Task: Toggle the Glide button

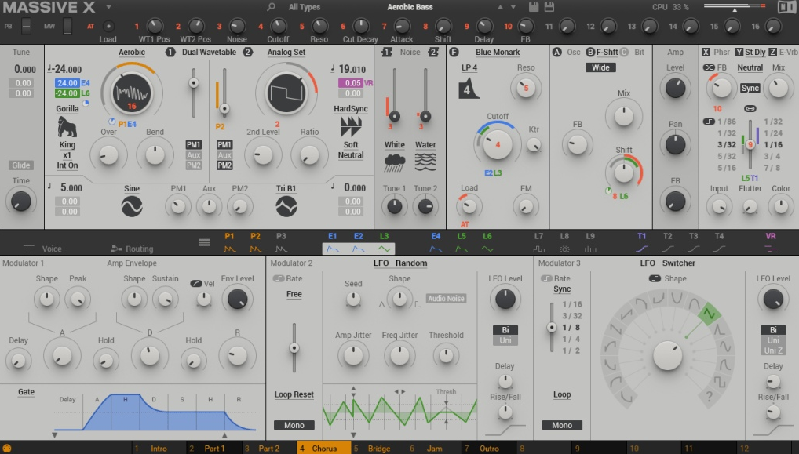Action: (x=21, y=165)
